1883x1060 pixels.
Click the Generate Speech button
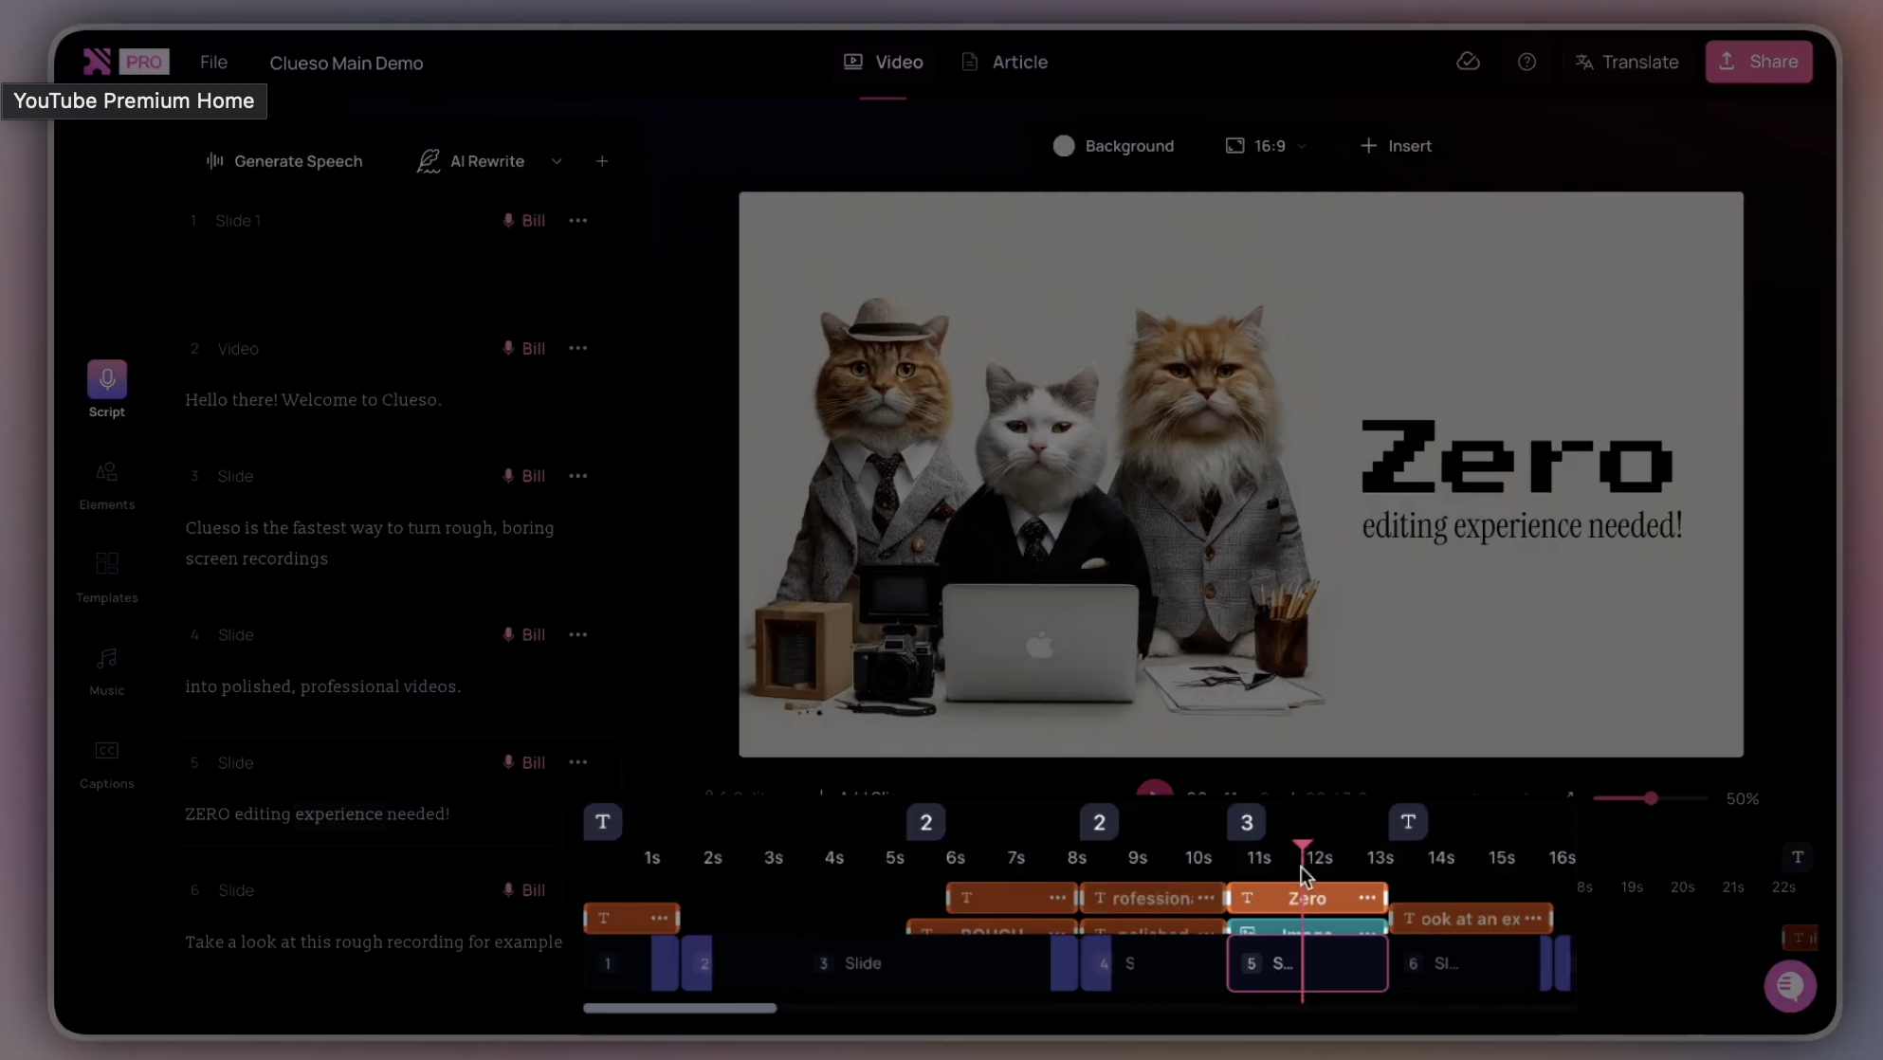coord(284,160)
